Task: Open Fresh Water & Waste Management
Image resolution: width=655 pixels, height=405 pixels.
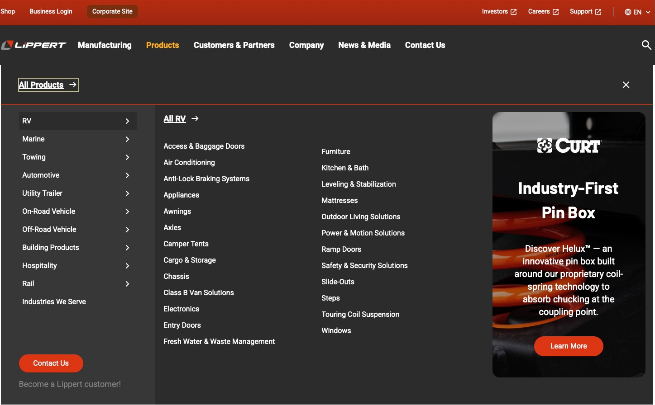Action: pyautogui.click(x=219, y=341)
